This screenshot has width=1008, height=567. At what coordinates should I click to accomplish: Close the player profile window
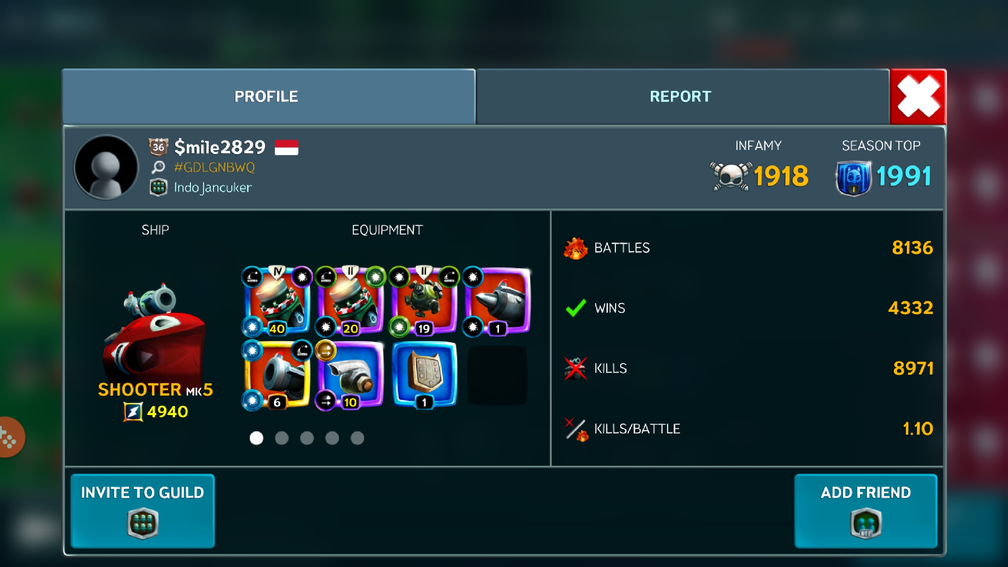coord(918,97)
